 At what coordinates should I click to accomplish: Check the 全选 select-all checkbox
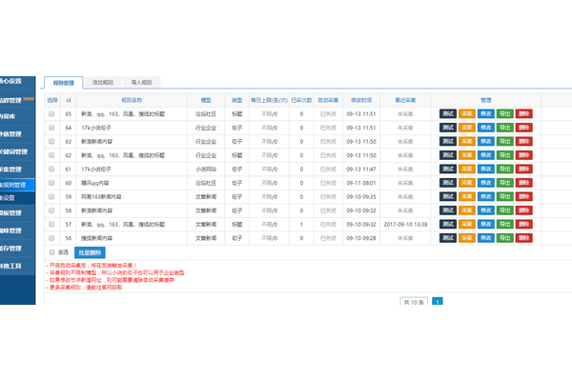(52, 251)
